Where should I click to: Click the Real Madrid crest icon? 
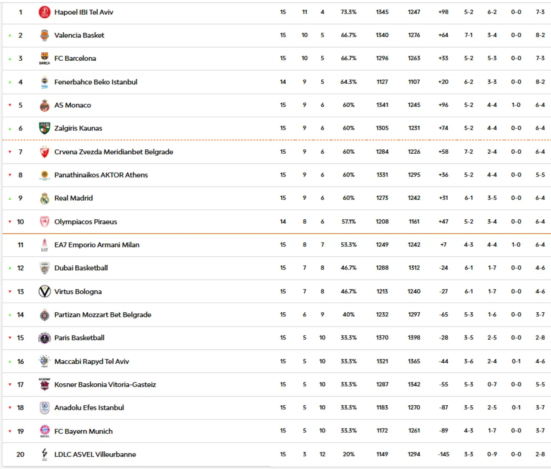pyautogui.click(x=44, y=198)
